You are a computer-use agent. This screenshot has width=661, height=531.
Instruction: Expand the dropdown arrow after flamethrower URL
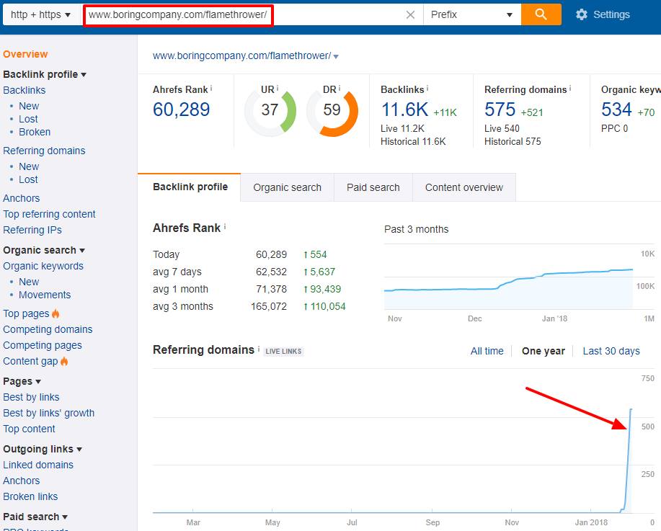click(x=336, y=57)
